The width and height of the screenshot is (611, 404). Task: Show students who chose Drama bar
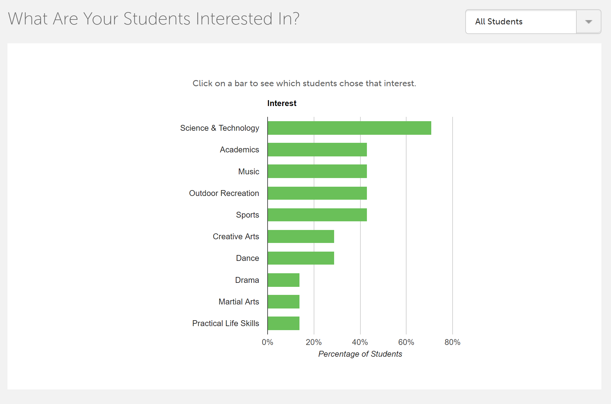(x=283, y=280)
